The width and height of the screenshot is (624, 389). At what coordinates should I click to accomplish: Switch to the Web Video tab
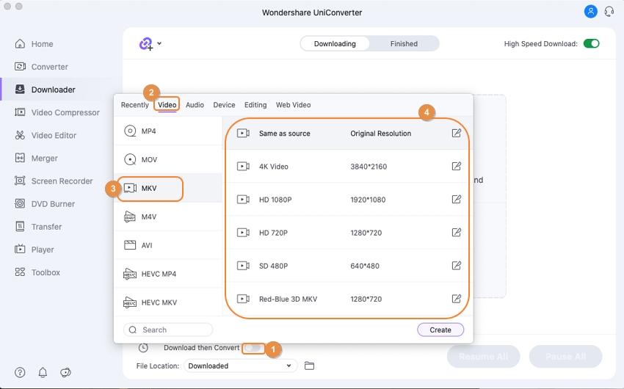click(x=294, y=105)
